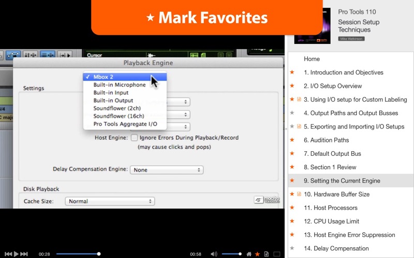Click the 00:58 total duration readout
This screenshot has width=414, height=258.
point(196,254)
